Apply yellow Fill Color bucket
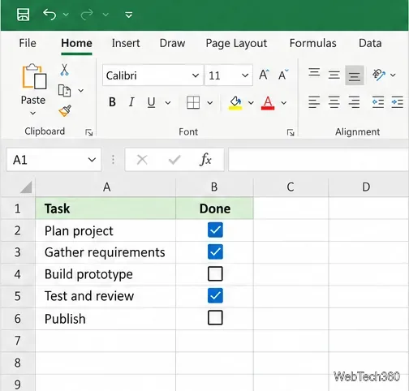 pyautogui.click(x=235, y=103)
